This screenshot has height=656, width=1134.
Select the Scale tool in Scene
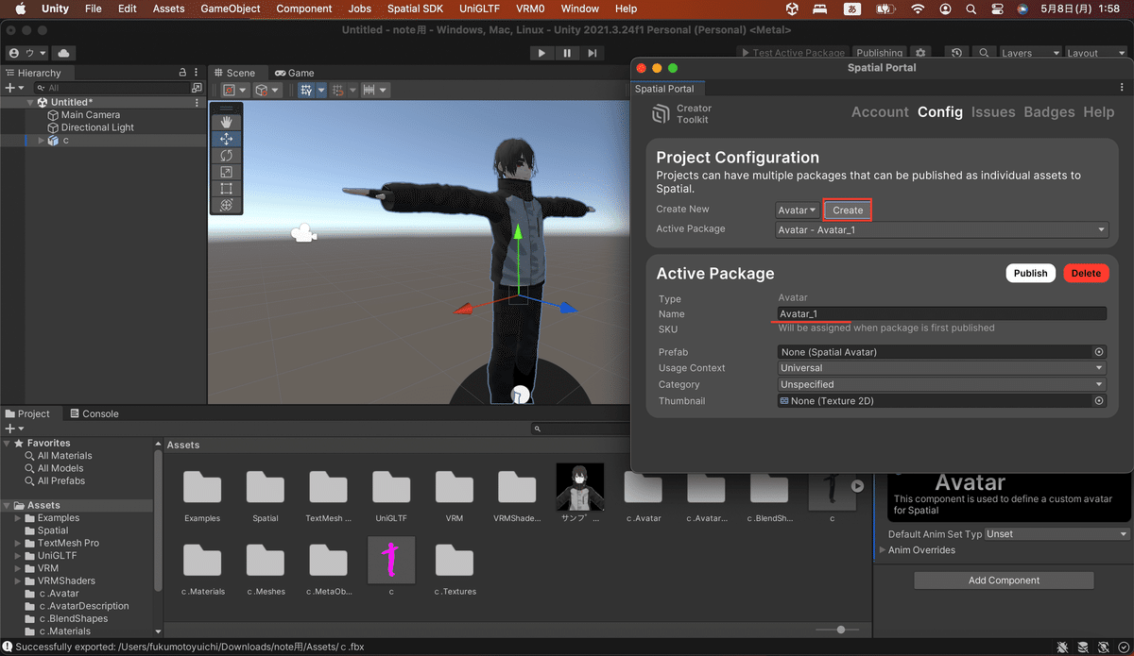tap(226, 172)
